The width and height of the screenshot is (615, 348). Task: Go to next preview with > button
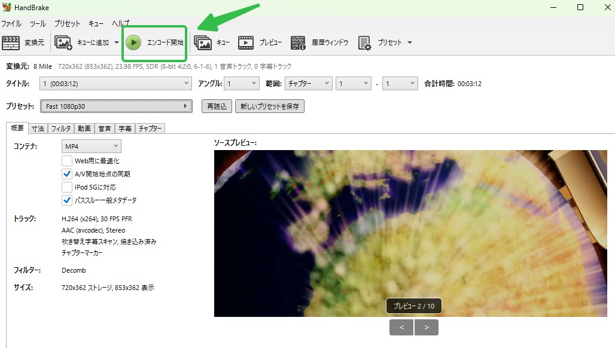[x=427, y=327]
